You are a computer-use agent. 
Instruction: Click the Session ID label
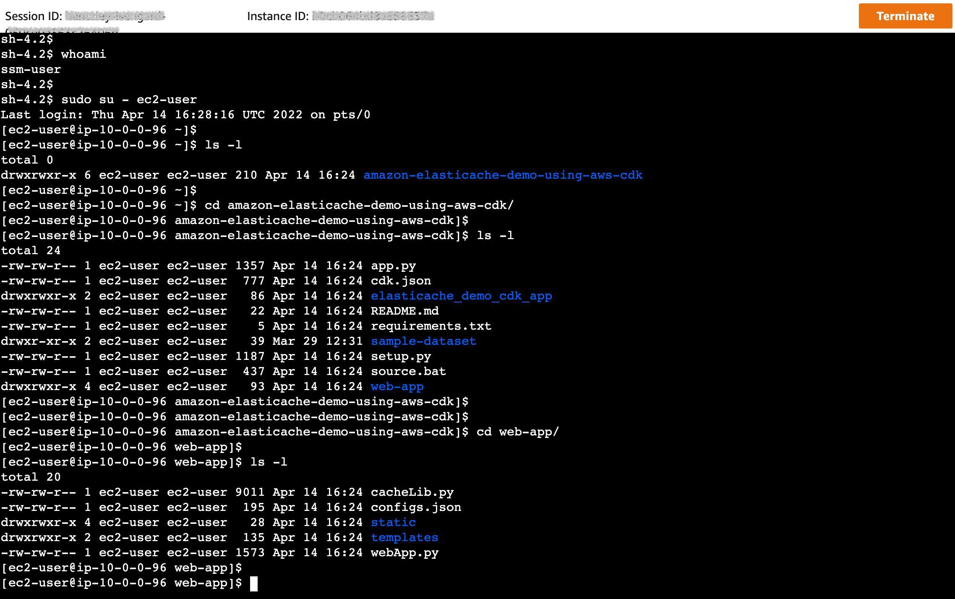[x=34, y=16]
